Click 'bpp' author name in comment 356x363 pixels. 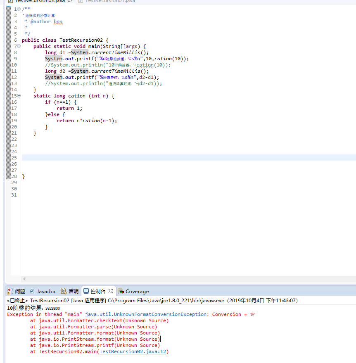pos(58,21)
